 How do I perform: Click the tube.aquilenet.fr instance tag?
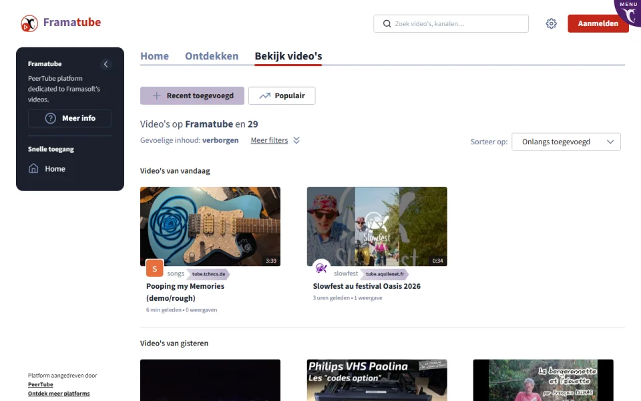pyautogui.click(x=385, y=274)
